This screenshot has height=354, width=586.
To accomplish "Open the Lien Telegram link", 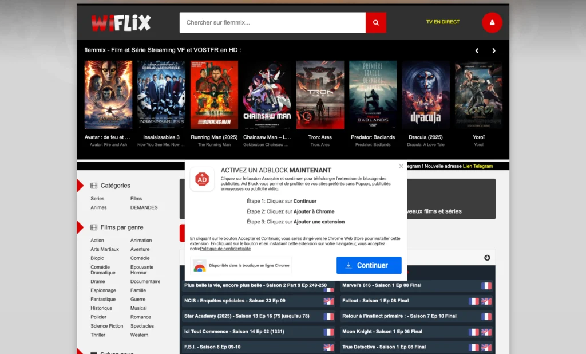I will 478,166.
